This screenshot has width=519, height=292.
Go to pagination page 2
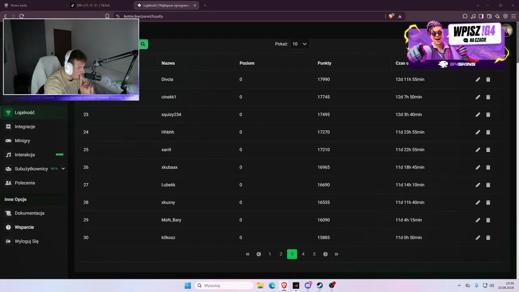281,254
